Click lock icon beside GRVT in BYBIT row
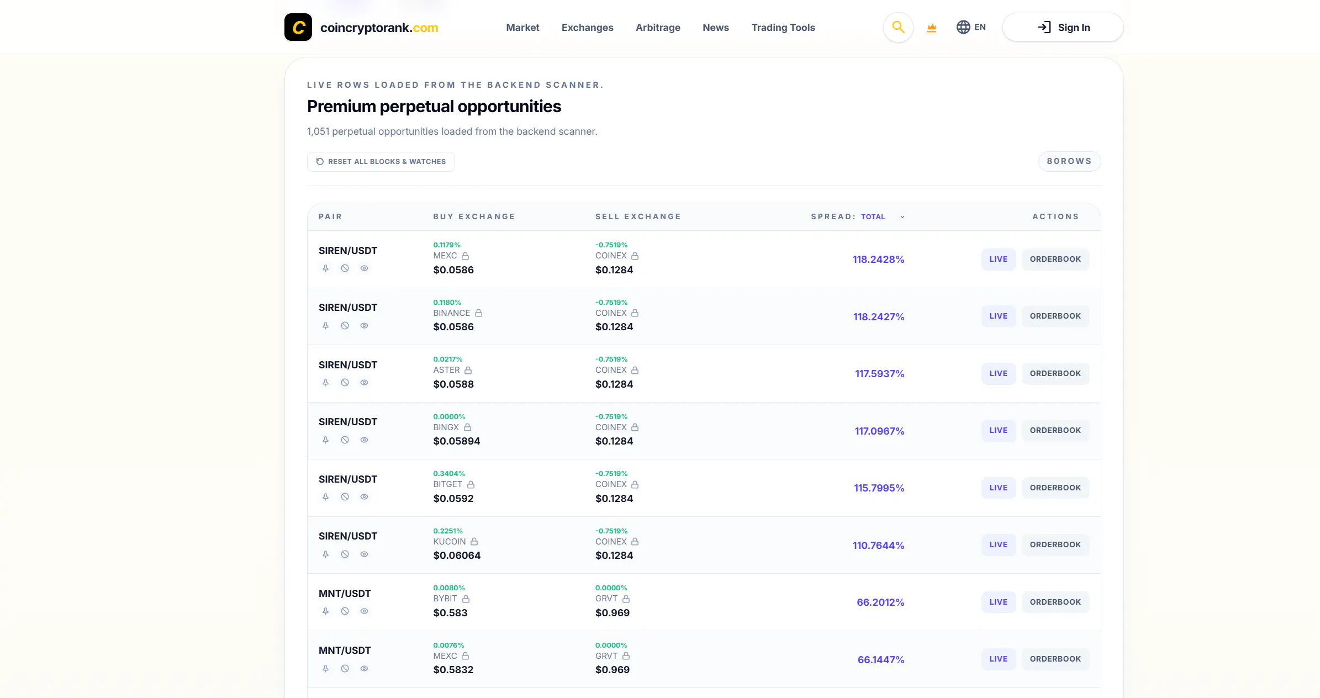Viewport: 1320px width, 698px height. tap(626, 599)
